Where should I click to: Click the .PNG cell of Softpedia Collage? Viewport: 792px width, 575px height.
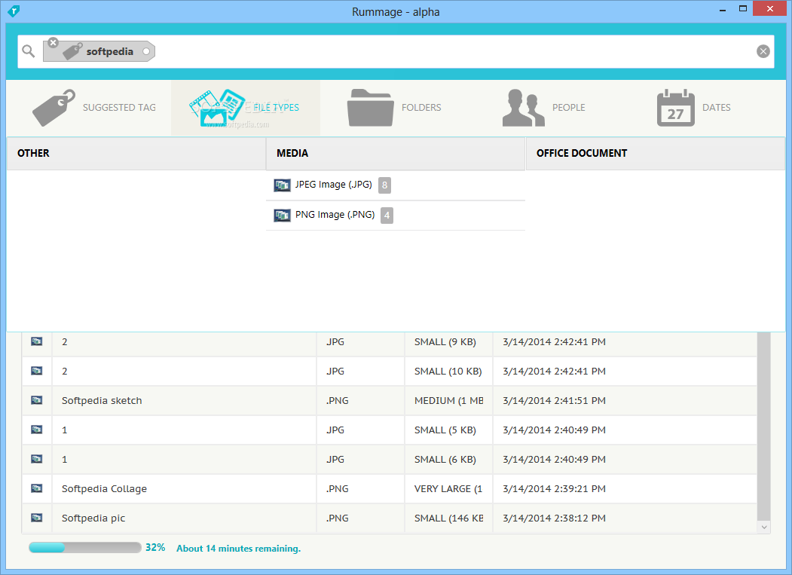click(x=360, y=488)
